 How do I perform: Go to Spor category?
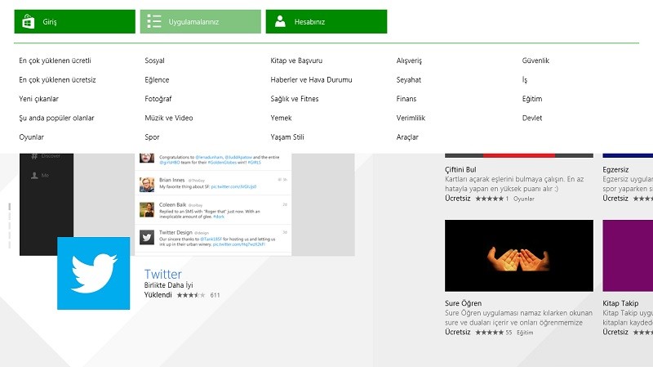click(152, 137)
